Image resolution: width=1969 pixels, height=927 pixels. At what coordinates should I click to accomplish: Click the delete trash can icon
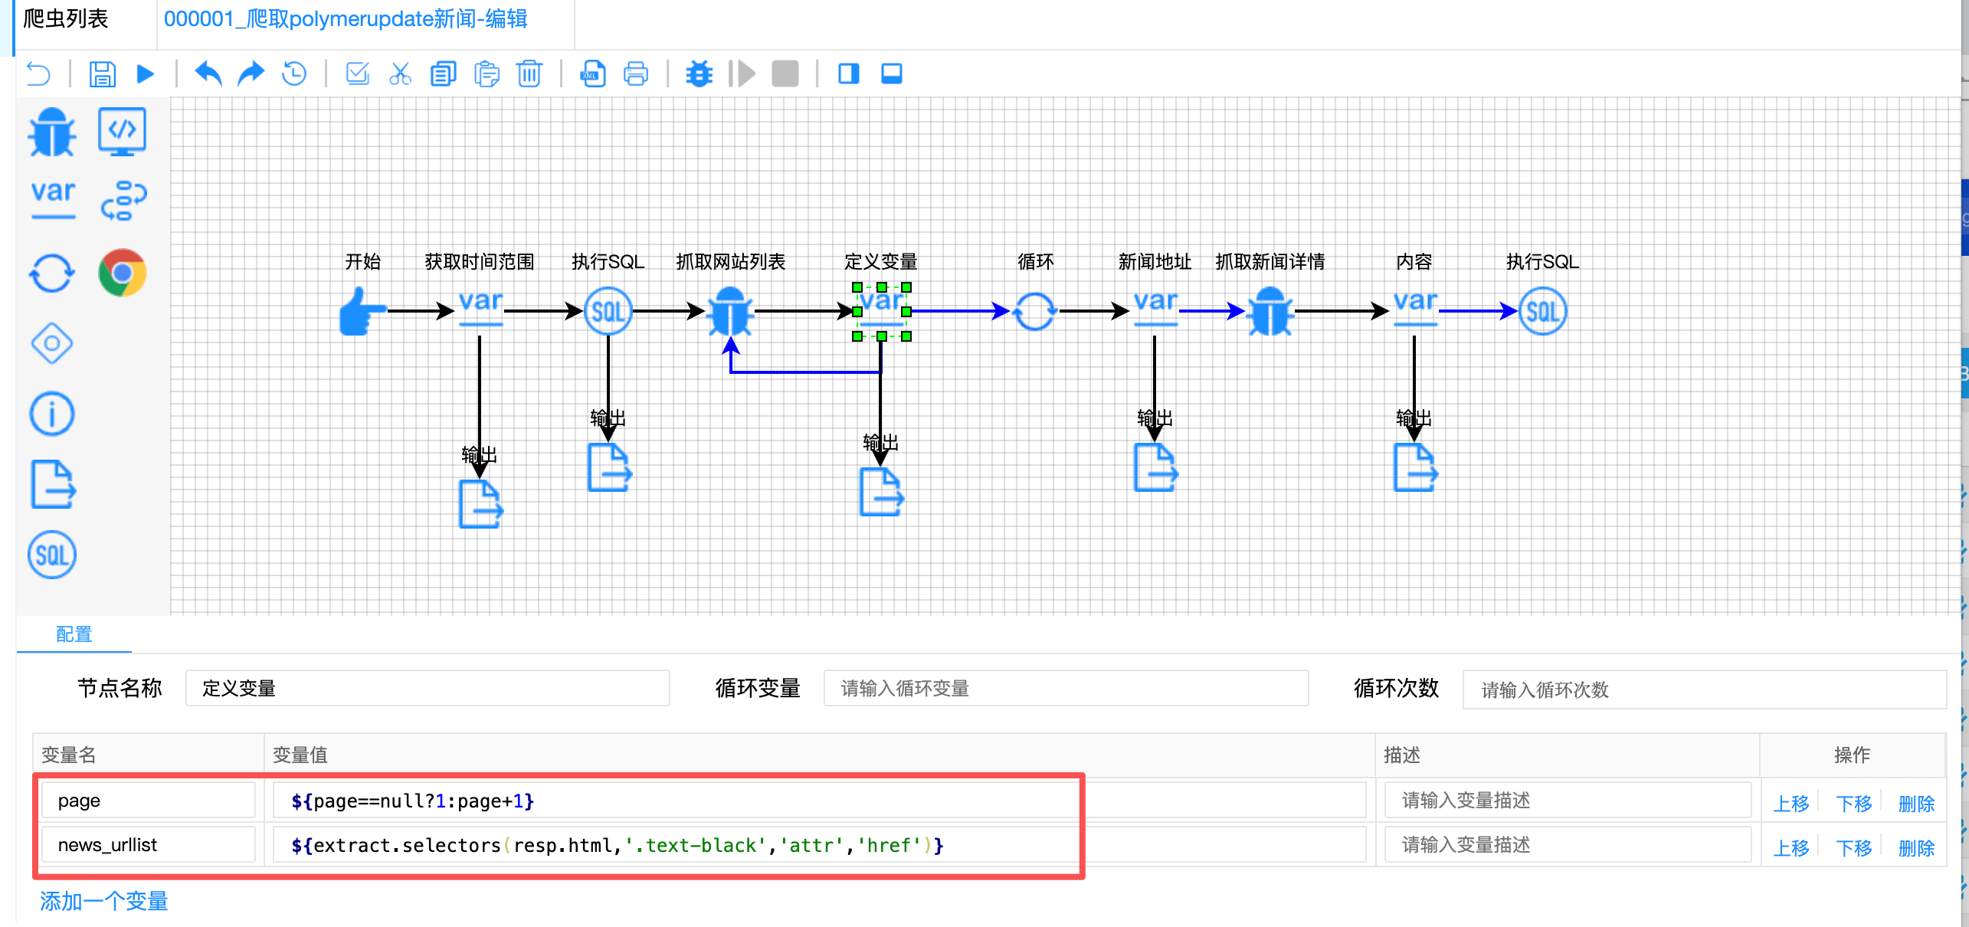click(x=529, y=74)
